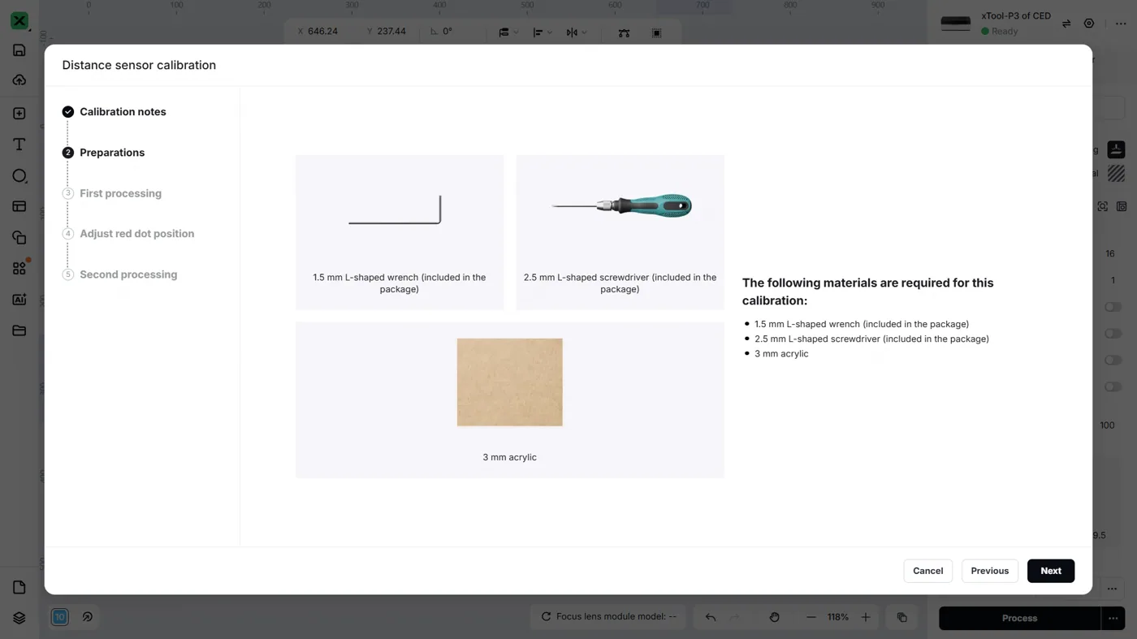Open the AI image tool icon

coord(19,300)
